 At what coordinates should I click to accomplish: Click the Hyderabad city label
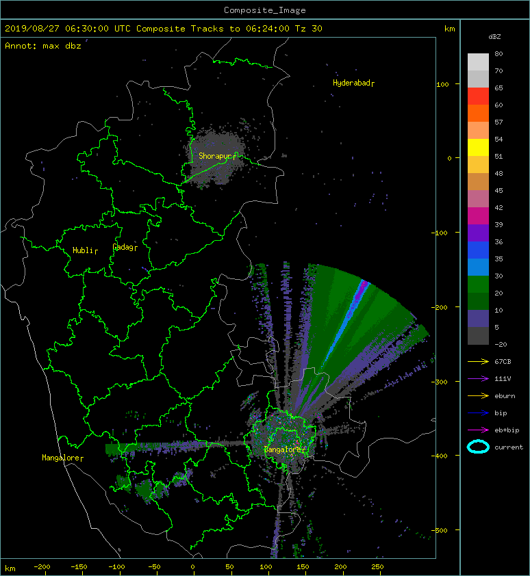353,83
